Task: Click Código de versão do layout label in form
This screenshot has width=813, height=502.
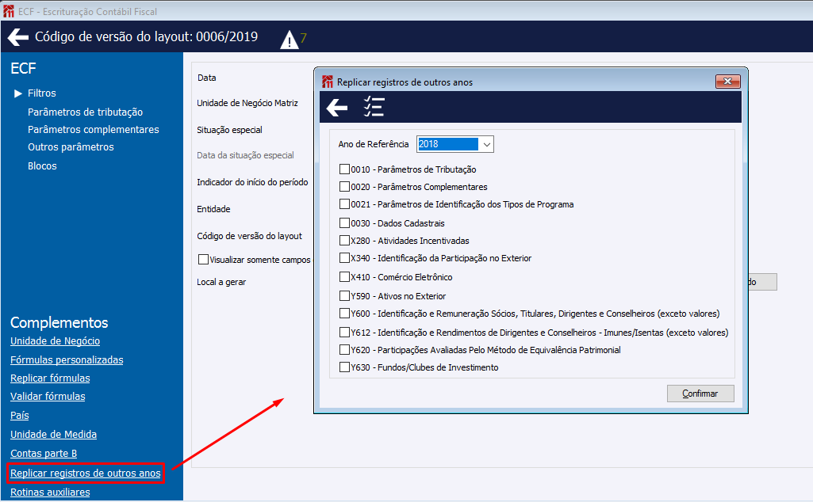Action: (x=249, y=237)
